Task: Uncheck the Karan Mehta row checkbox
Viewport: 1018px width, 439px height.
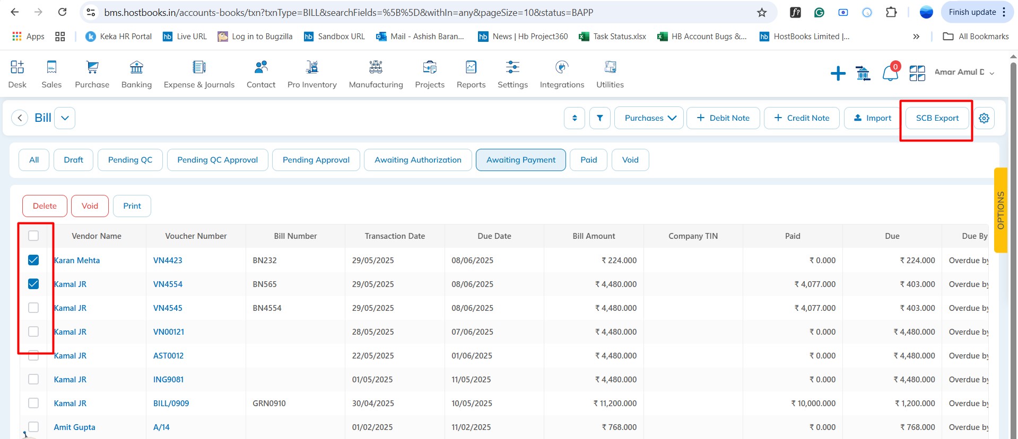Action: [x=33, y=260]
